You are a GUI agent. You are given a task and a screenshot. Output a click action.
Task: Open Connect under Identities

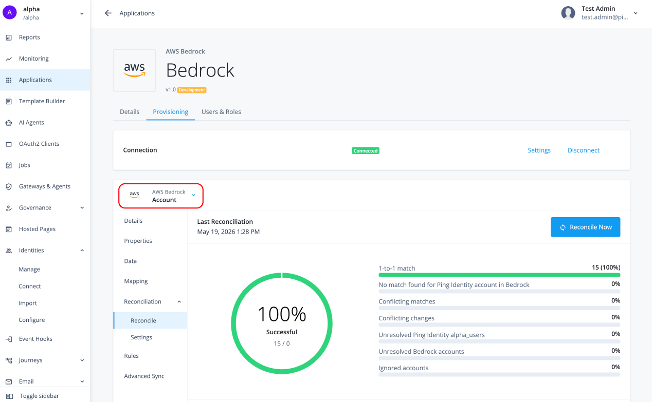(x=30, y=286)
